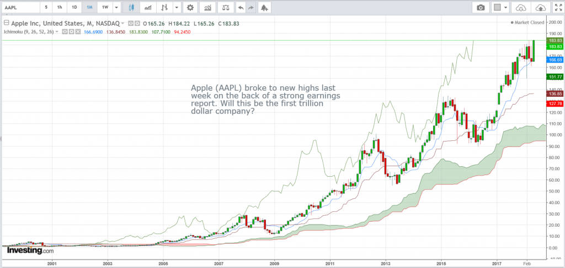Create an alert with bell icon

(264, 7)
